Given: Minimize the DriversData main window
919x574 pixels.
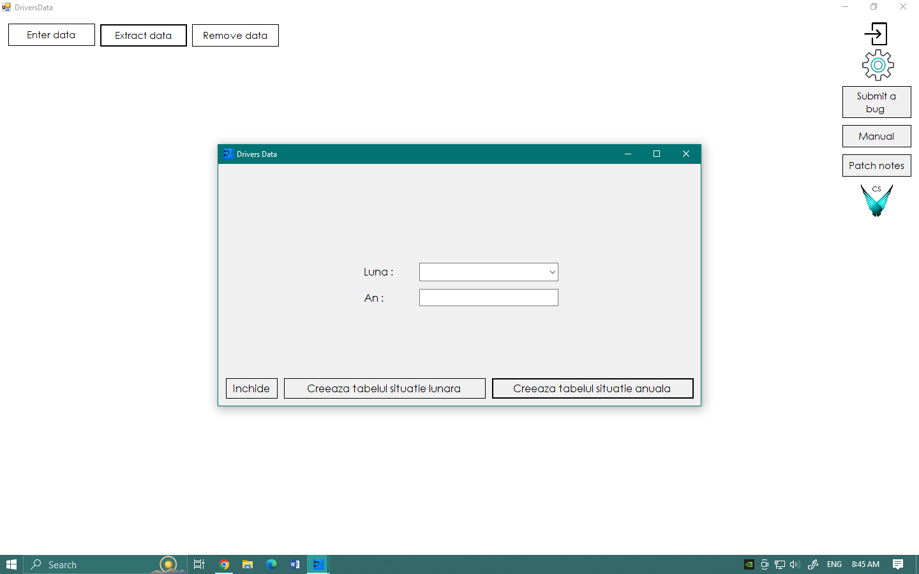Looking at the screenshot, I should click(x=845, y=7).
